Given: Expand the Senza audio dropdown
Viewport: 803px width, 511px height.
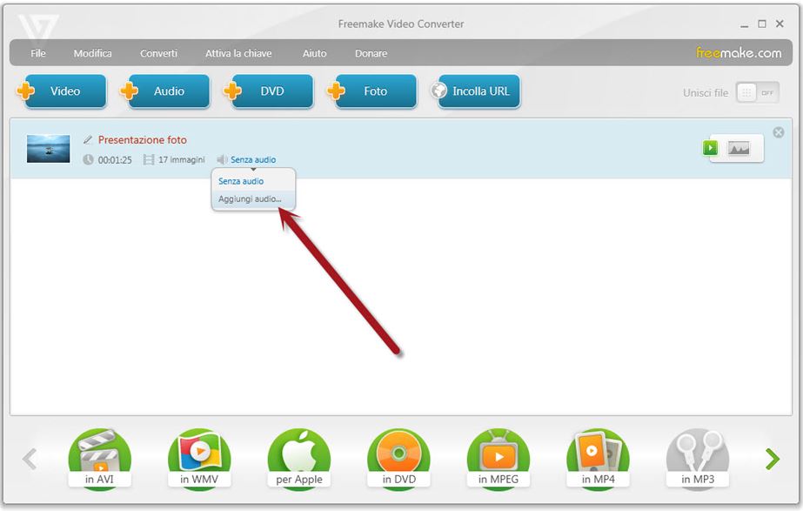Looking at the screenshot, I should pos(253,160).
